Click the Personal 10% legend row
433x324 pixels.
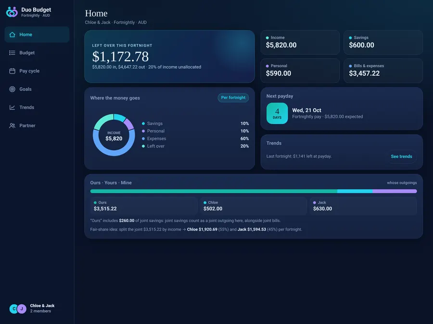click(195, 131)
